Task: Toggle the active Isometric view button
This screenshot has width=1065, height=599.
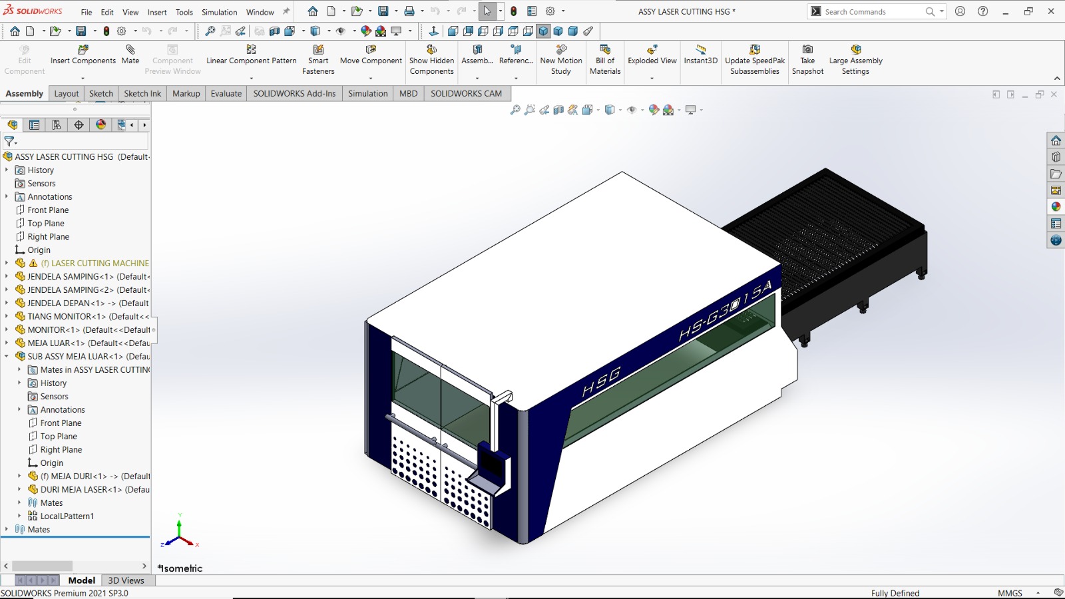Action: pyautogui.click(x=543, y=31)
